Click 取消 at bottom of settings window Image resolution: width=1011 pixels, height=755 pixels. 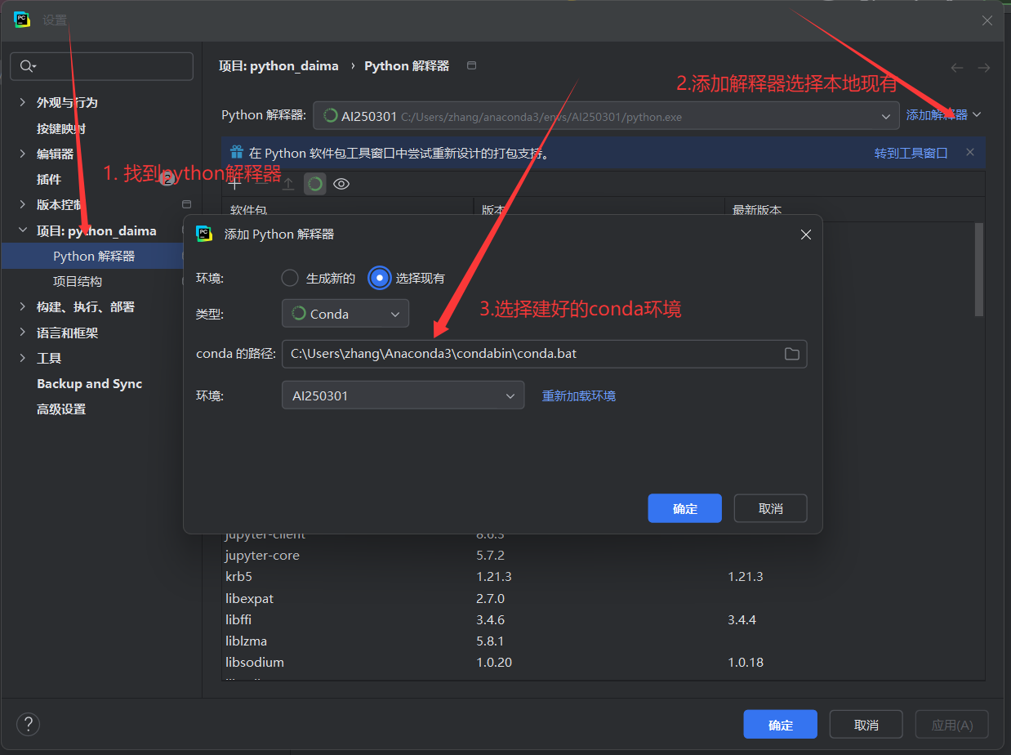(866, 725)
